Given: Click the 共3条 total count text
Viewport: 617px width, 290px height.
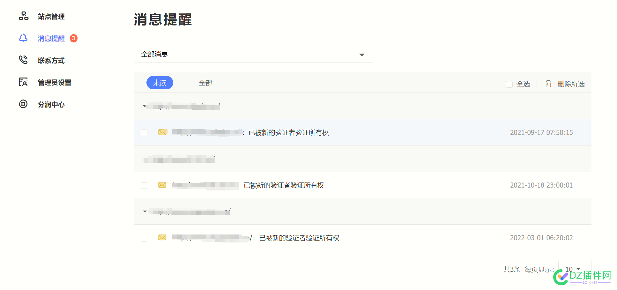Looking at the screenshot, I should click(512, 269).
